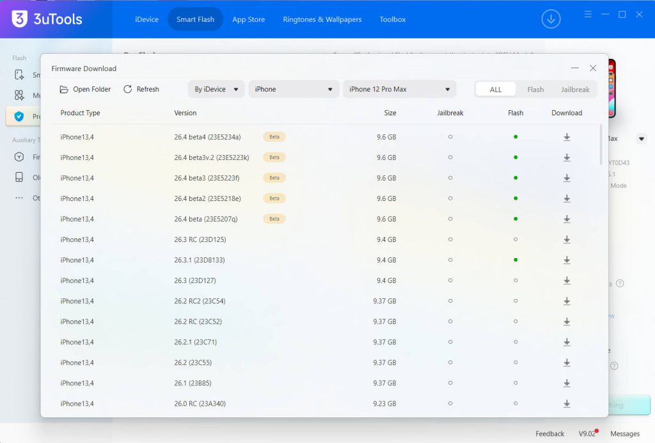Select Jailbreak radio for 26.4 beta4

(450, 136)
